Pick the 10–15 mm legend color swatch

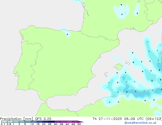tap(34, 122)
